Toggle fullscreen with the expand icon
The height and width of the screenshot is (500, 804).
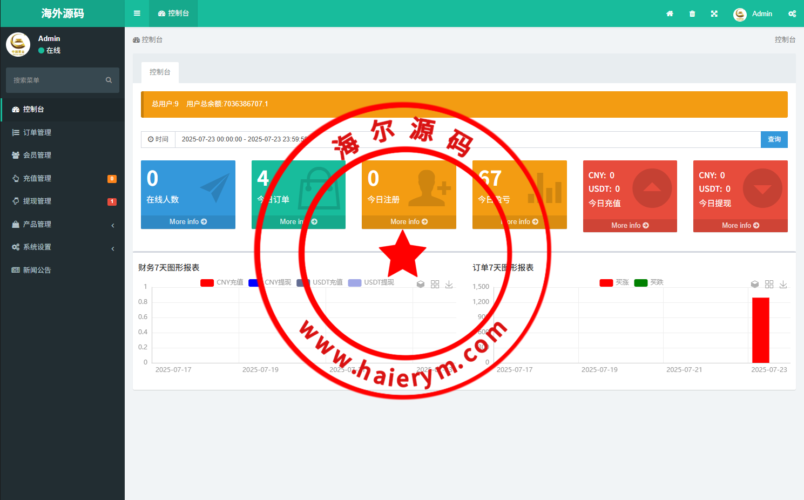[x=714, y=13]
